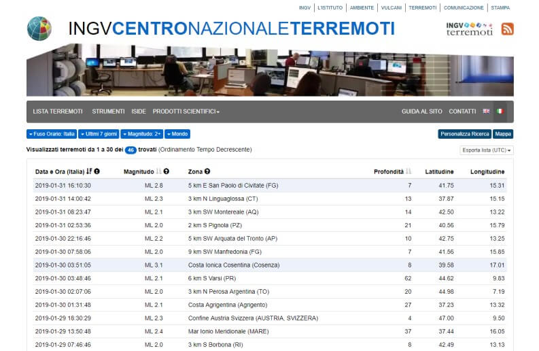Sort by depth using Profondità sort icon
Image resolution: width=539 pixels, height=351 pixels.
click(x=408, y=171)
